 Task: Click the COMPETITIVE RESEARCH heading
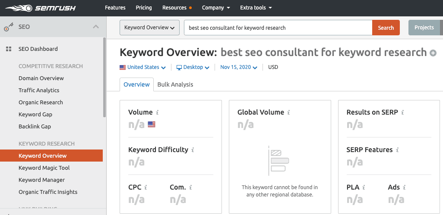51,66
